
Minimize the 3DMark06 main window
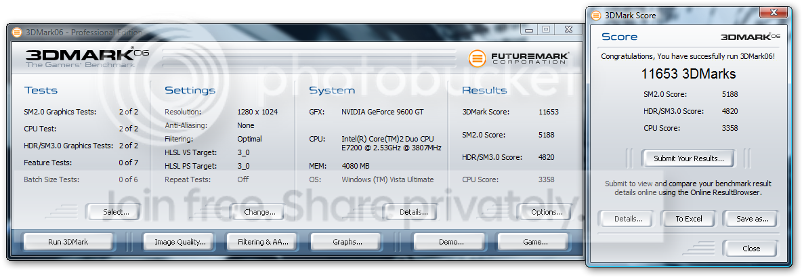pyautogui.click(x=529, y=30)
